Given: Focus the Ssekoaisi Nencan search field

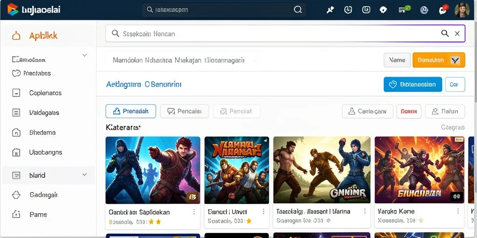Looking at the screenshot, I should click(285, 33).
